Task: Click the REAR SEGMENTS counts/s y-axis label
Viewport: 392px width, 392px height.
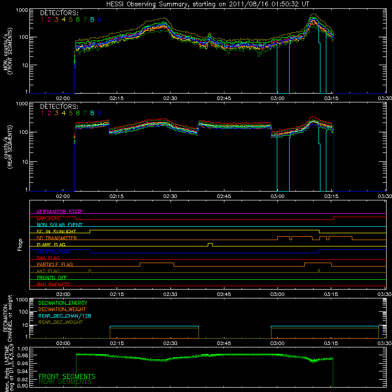Action: (x=7, y=147)
